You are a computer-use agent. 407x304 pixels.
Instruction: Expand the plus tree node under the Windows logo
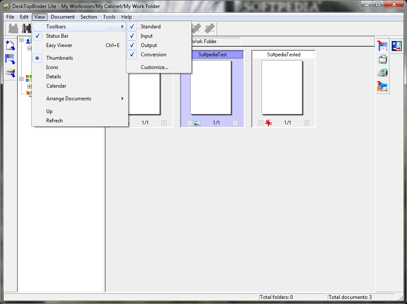pyautogui.click(x=29, y=86)
